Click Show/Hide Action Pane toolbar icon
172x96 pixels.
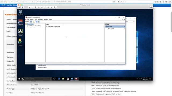click(x=38, y=22)
